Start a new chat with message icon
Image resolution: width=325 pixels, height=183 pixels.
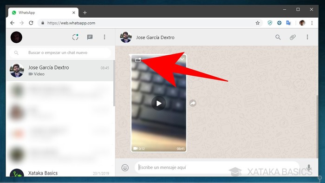tap(90, 37)
